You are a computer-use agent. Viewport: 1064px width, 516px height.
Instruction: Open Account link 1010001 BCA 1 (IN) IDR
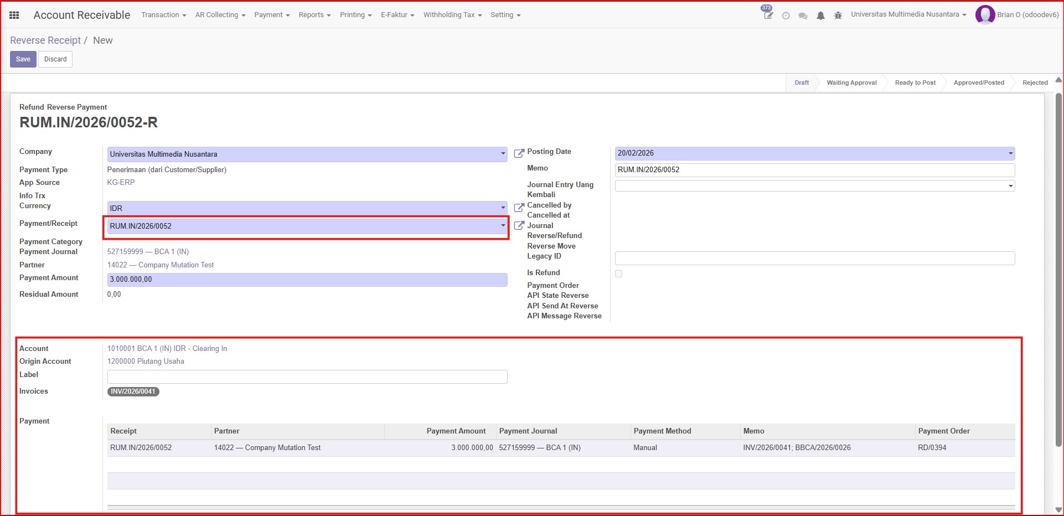pyautogui.click(x=167, y=348)
